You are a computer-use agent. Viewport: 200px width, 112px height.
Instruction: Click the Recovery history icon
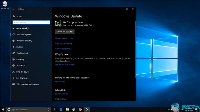pos(13,59)
